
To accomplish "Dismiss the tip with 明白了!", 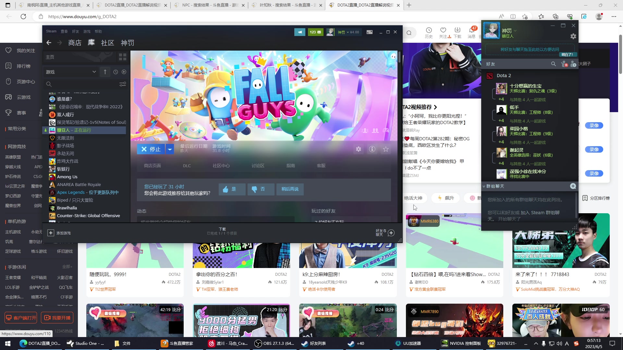I will (x=567, y=55).
